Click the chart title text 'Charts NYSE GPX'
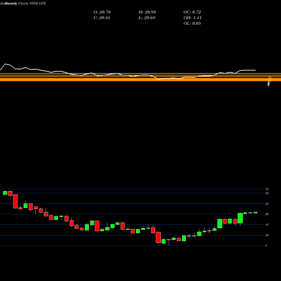The width and height of the screenshot is (281, 281). coord(32,3)
